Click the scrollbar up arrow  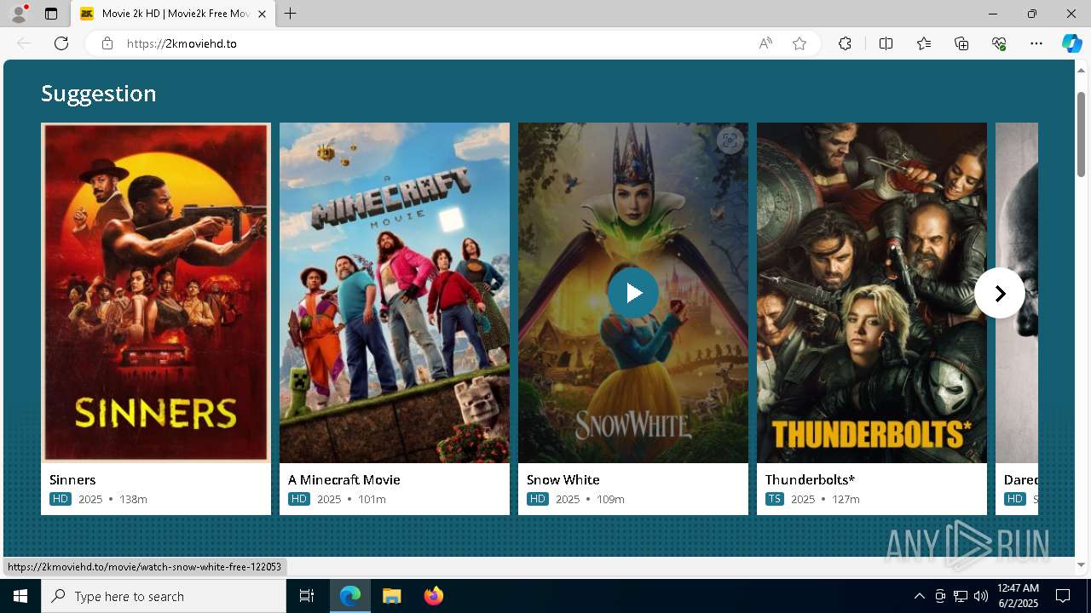coord(1082,70)
